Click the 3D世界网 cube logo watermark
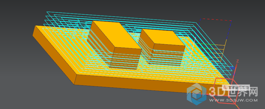 [197, 94]
